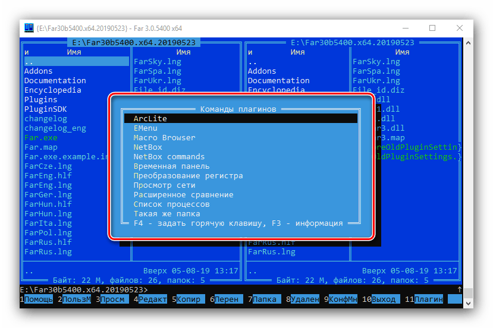This screenshot has width=493, height=328.
Task: Open Macro Browser plugin entry
Action: point(241,138)
